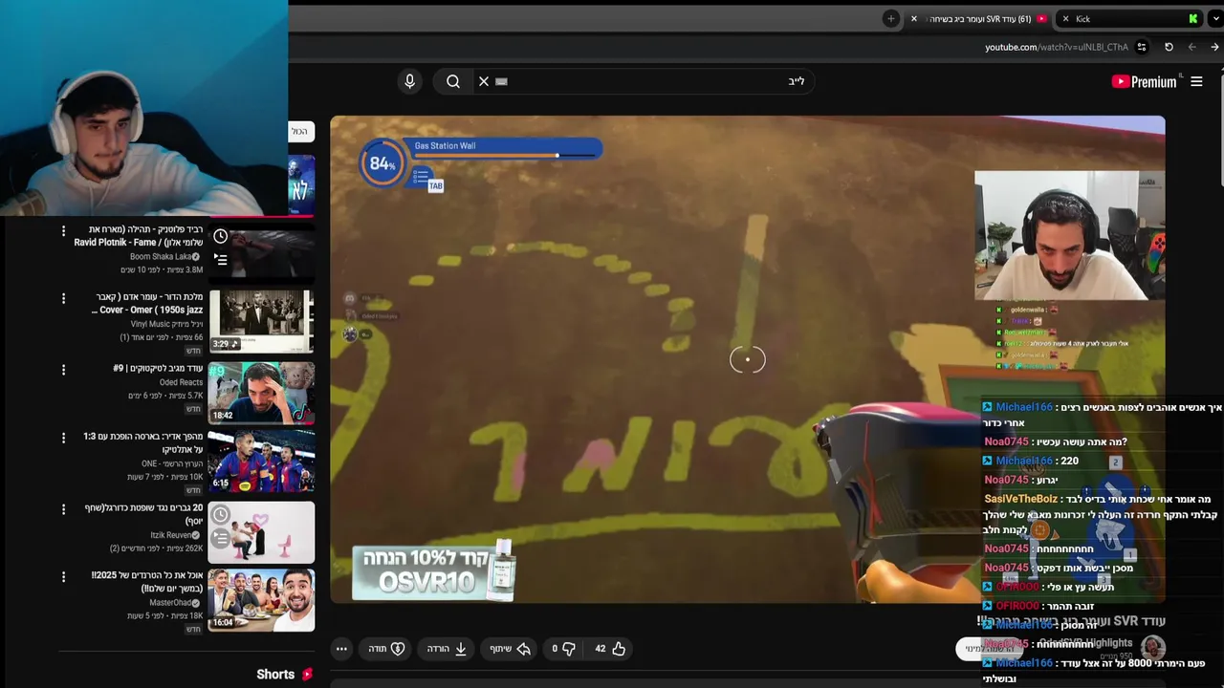Click the Shorts section heading
The width and height of the screenshot is (1224, 688).
(x=275, y=675)
